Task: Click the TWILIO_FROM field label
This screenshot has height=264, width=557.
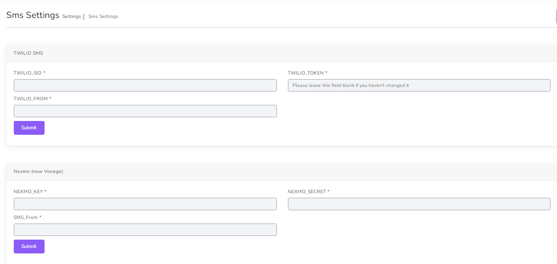Action: point(32,98)
